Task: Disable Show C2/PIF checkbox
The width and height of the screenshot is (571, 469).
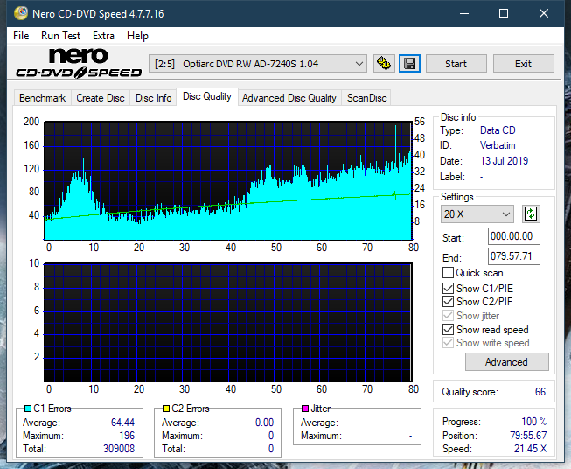Action: [x=448, y=302]
